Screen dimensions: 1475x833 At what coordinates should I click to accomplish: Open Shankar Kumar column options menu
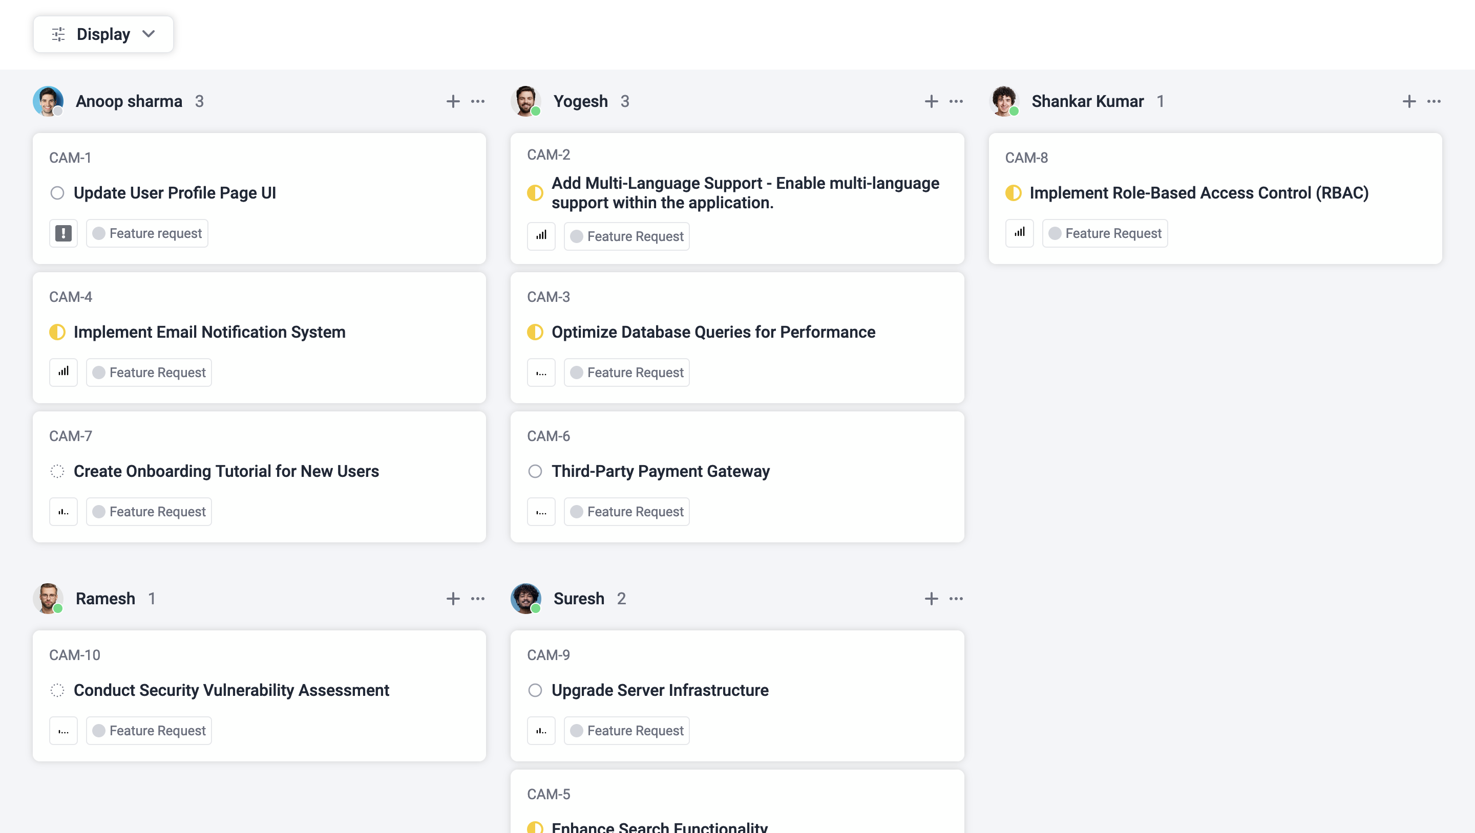(1435, 101)
